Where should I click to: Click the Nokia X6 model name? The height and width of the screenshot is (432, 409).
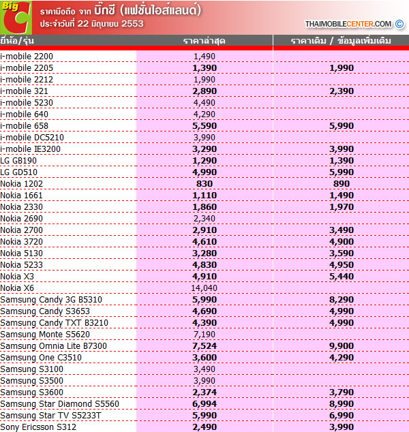tap(17, 288)
